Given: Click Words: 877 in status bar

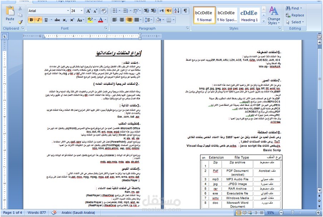Looking at the screenshot, I should [37, 212].
